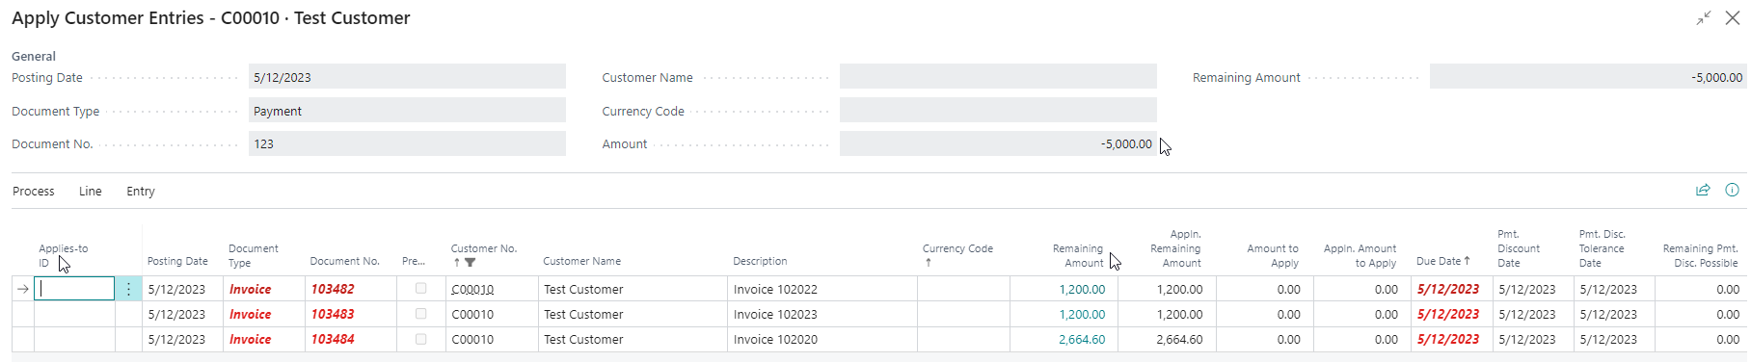Click the share icon above the grid
Viewport: 1751px width, 362px height.
pyautogui.click(x=1703, y=191)
